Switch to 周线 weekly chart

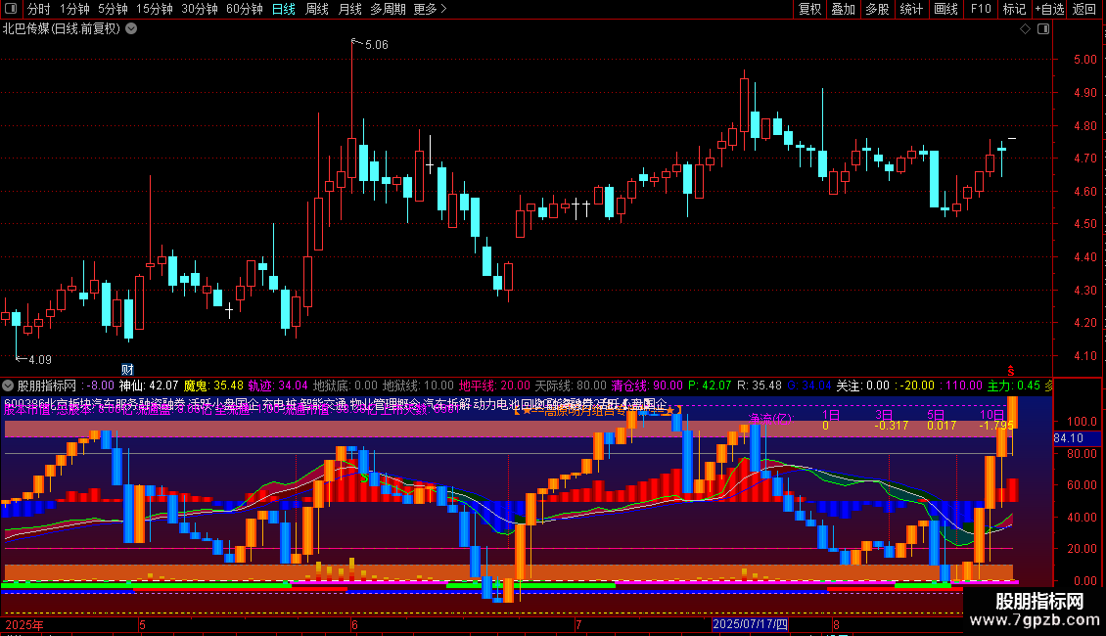(x=317, y=9)
